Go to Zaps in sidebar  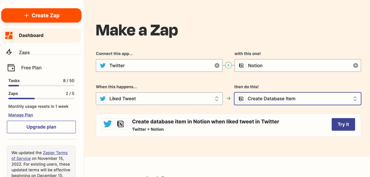point(25,53)
